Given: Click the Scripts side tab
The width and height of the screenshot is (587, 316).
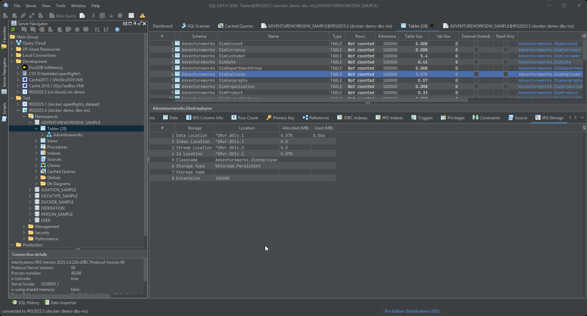Looking at the screenshot, I should point(4,111).
